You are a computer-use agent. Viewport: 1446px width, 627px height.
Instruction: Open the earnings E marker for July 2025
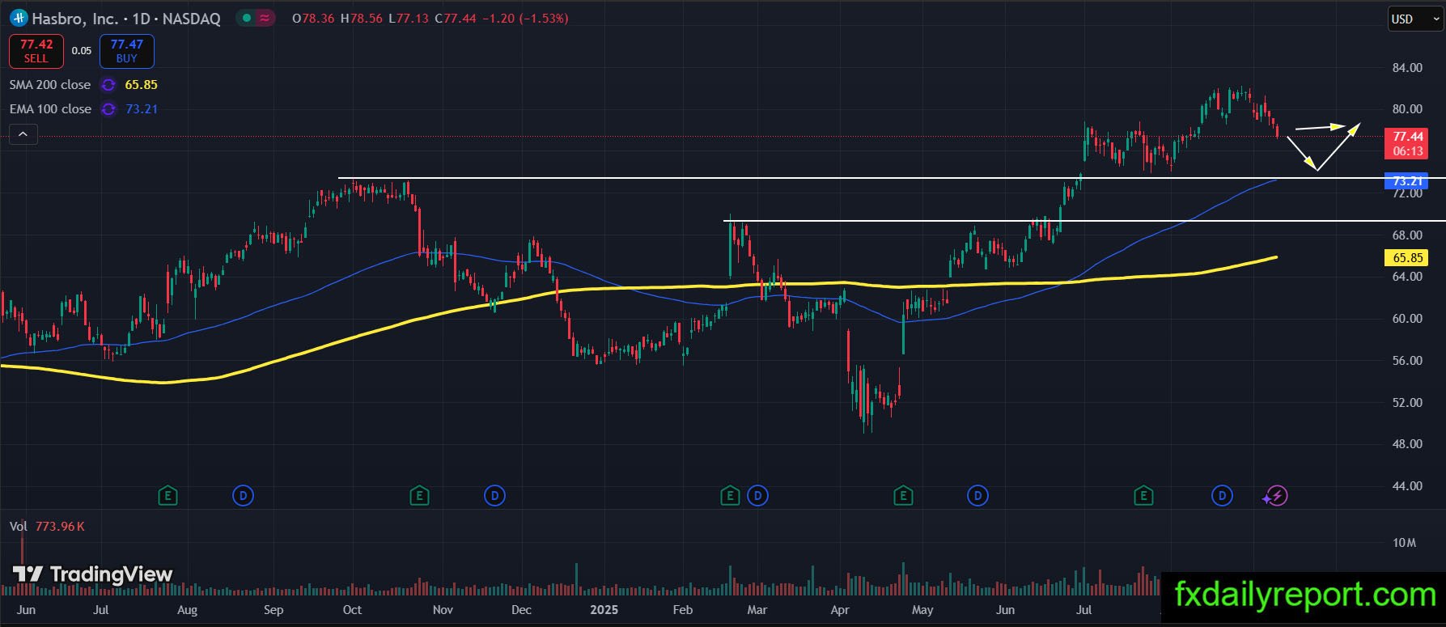(1143, 495)
